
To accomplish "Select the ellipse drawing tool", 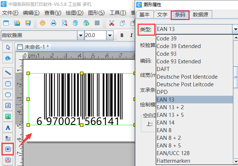I will pos(8,95).
